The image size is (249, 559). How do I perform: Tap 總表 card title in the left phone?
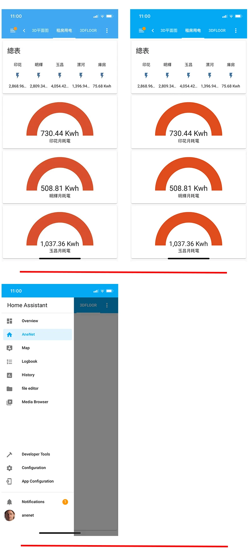[14, 51]
